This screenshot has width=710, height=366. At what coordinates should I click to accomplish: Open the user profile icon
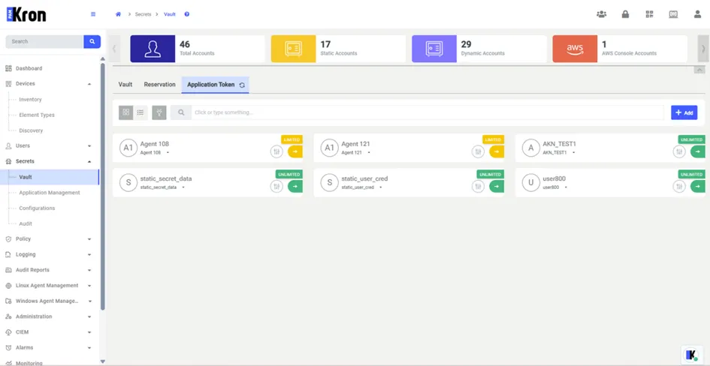[697, 14]
